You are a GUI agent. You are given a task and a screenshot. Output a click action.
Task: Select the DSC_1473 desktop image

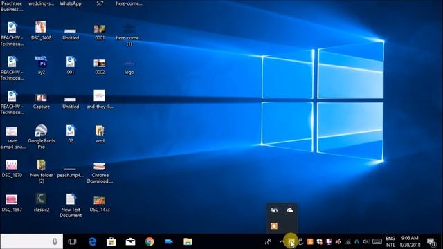point(100,204)
